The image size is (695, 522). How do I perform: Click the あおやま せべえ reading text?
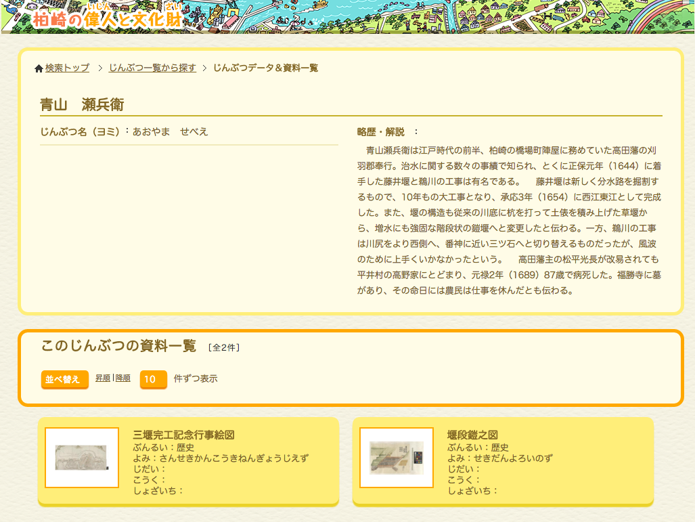[171, 131]
